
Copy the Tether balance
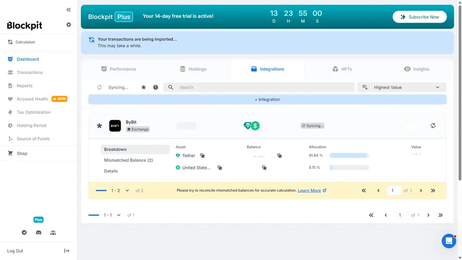pos(280,155)
